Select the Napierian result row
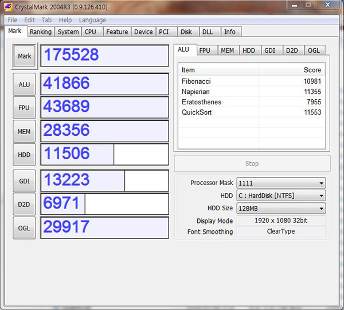344x310 pixels. [x=252, y=92]
